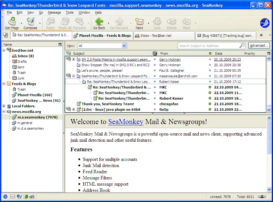Toggle read status of Gerry Hickman 20:38 message
This screenshot has width=273, height=202.
[210, 65]
